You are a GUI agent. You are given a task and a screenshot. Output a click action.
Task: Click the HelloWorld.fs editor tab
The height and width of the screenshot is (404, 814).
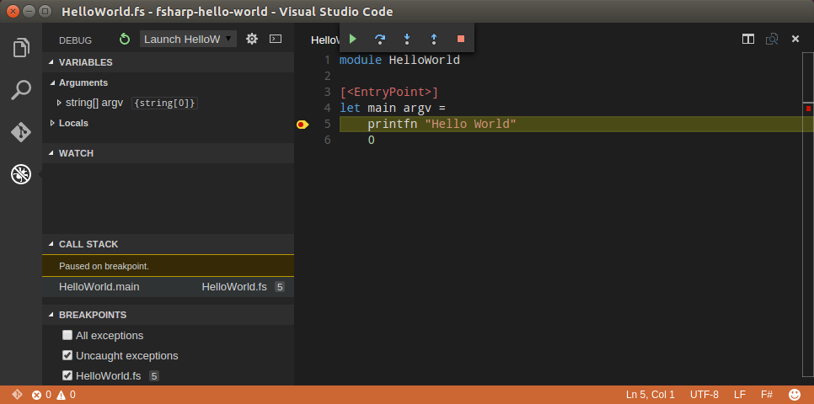[324, 40]
